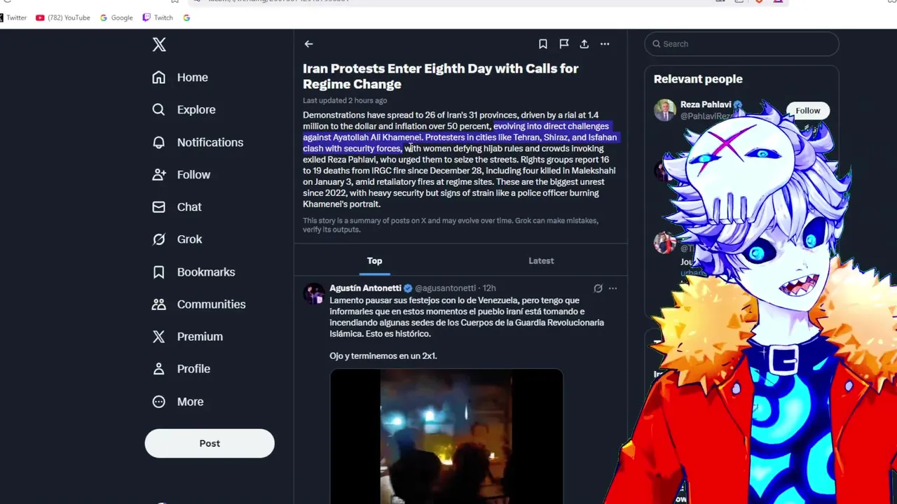This screenshot has height=504, width=897.
Task: Follow Reza Pahlavi
Action: [807, 111]
